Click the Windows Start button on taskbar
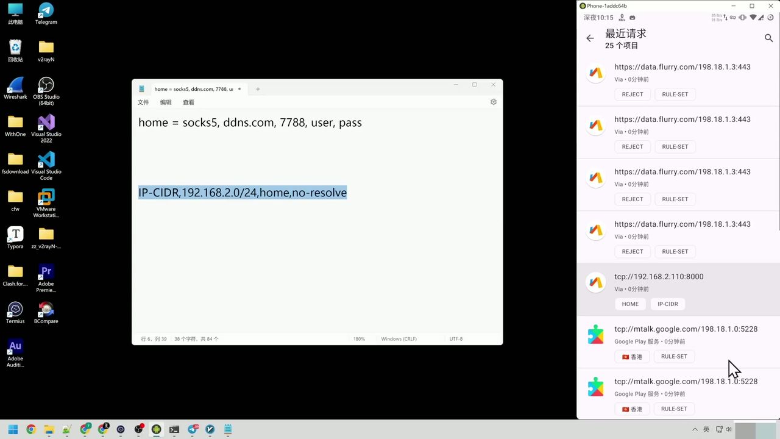This screenshot has height=439, width=780. click(x=13, y=429)
